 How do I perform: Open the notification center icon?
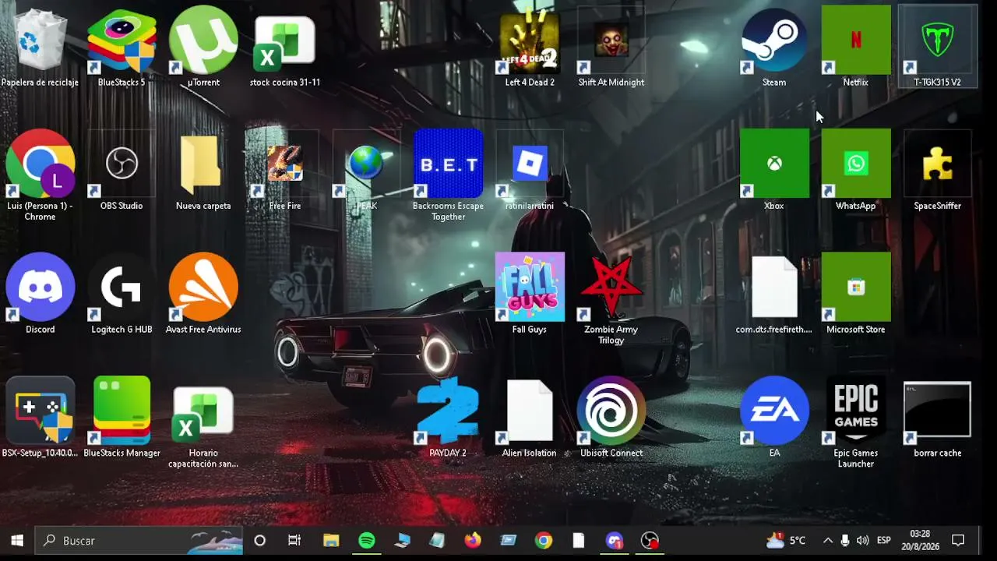[959, 541]
